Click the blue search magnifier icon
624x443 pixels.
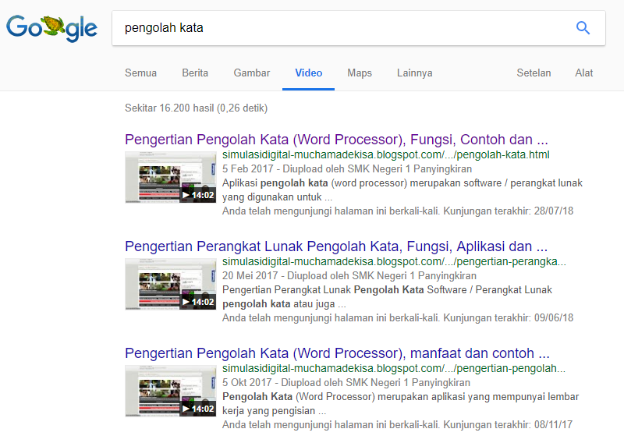pyautogui.click(x=583, y=28)
